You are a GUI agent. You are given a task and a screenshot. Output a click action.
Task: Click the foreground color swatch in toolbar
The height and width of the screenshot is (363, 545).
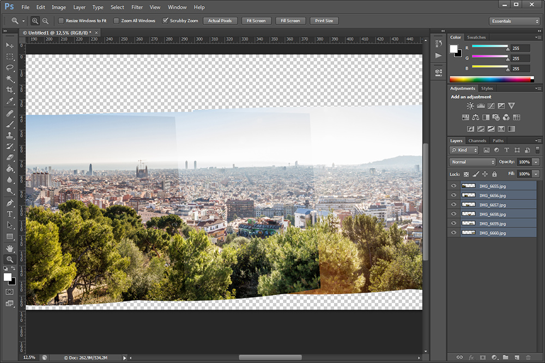point(8,277)
